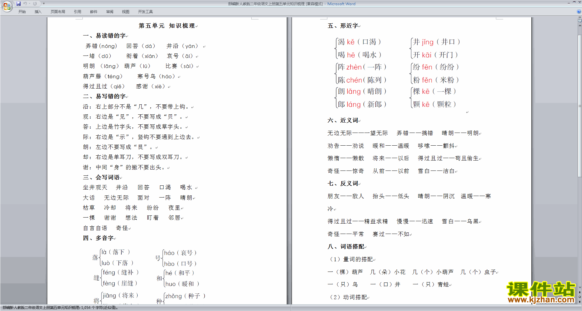Click the line （1）量词的搭配
The width and height of the screenshot is (582, 311).
pyautogui.click(x=351, y=259)
